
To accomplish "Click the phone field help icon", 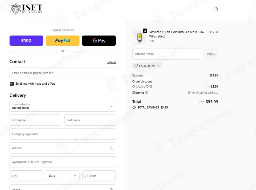I will pyautogui.click(x=111, y=189).
